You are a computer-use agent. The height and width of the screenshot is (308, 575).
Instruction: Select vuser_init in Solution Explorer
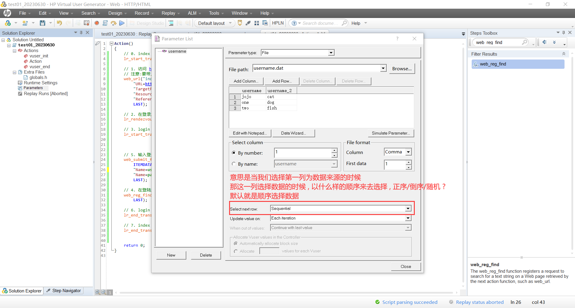point(39,56)
